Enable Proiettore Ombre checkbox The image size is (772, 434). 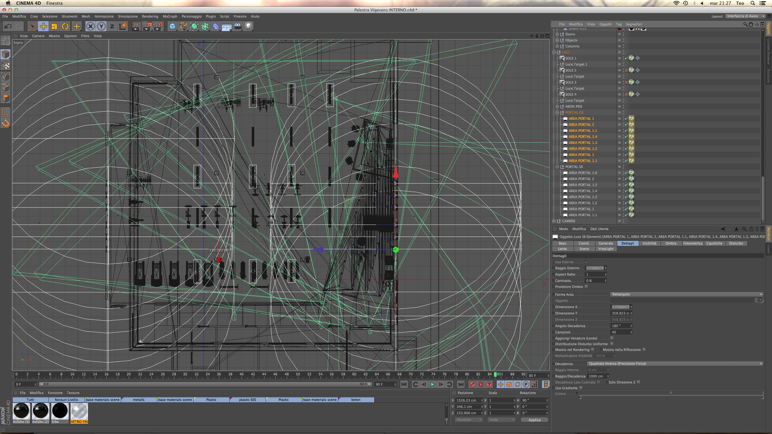(x=586, y=287)
